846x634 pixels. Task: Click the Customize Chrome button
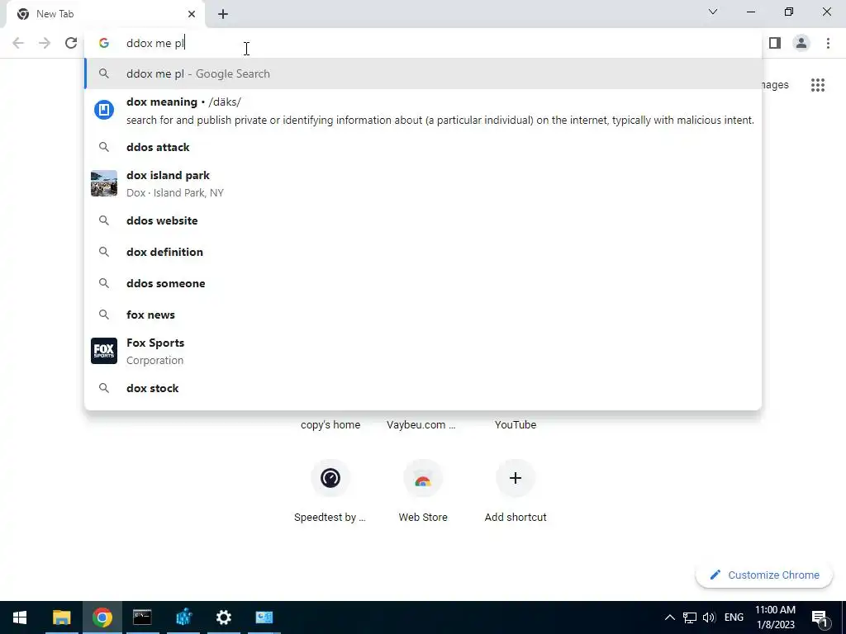[x=764, y=575]
